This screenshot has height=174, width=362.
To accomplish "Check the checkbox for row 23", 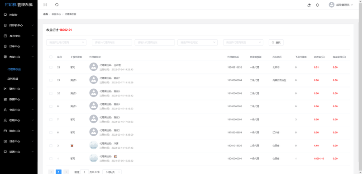I will coord(51,67).
